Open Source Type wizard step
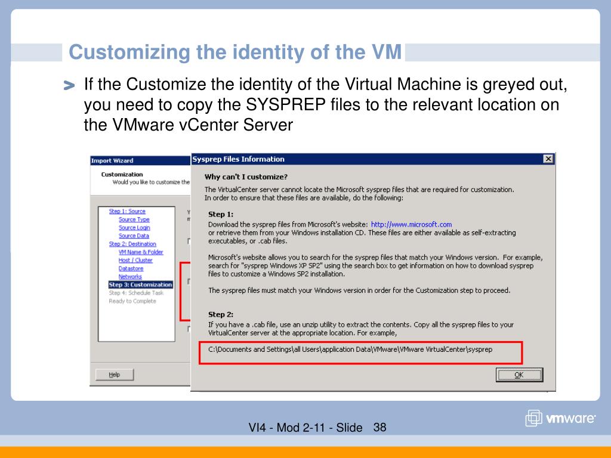 [134, 219]
